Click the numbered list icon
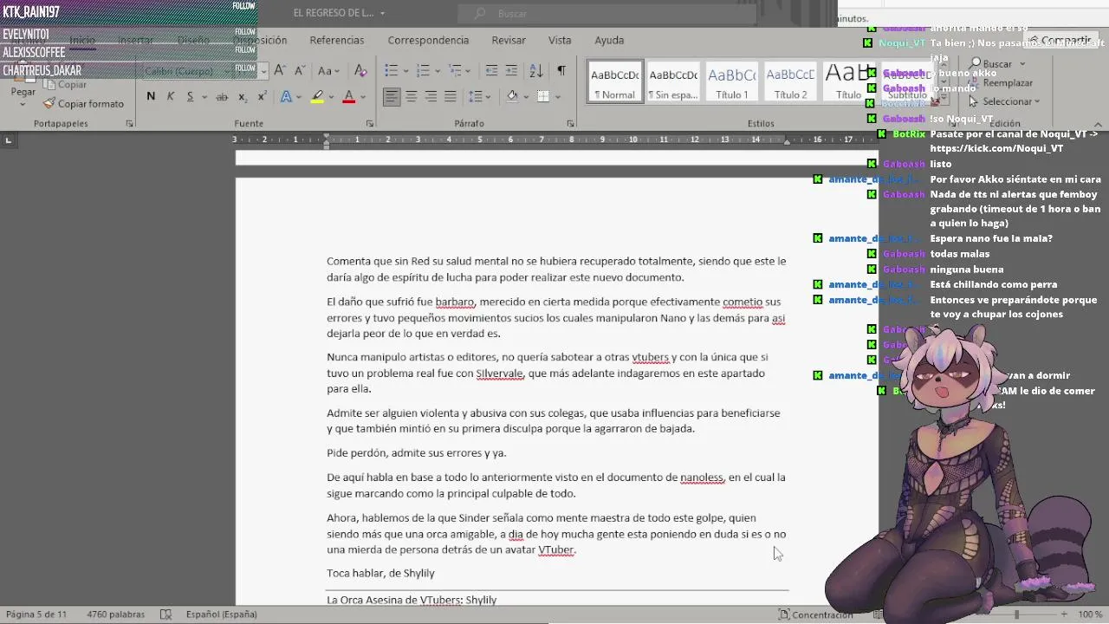 tap(423, 70)
